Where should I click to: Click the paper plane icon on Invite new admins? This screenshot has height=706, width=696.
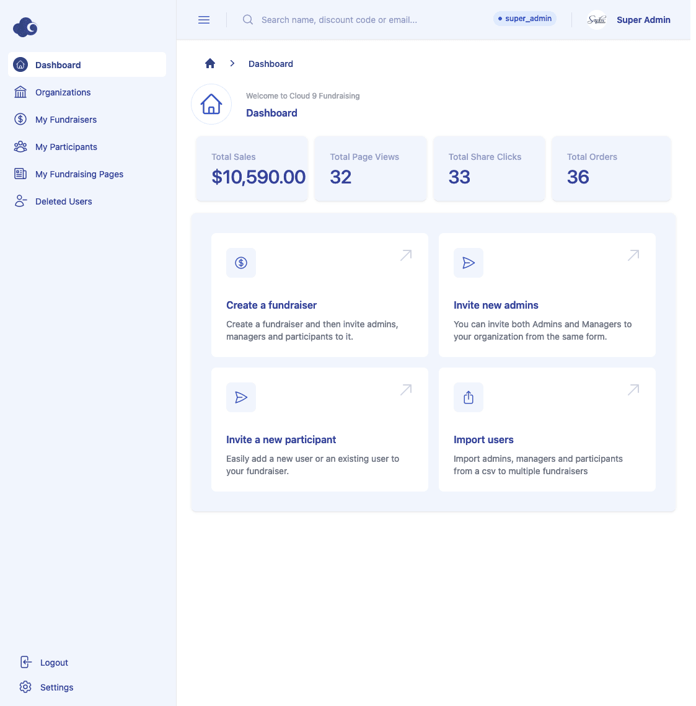(x=469, y=263)
